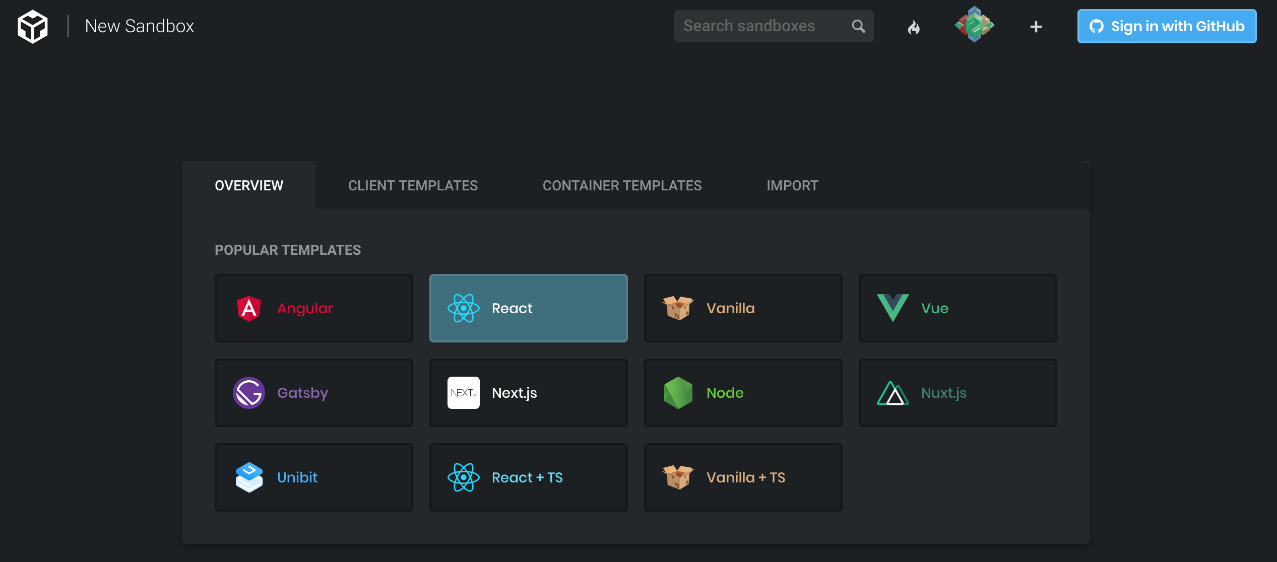Click the plus icon to create new sandbox
Screen dimensions: 1277x562
click(x=1035, y=26)
